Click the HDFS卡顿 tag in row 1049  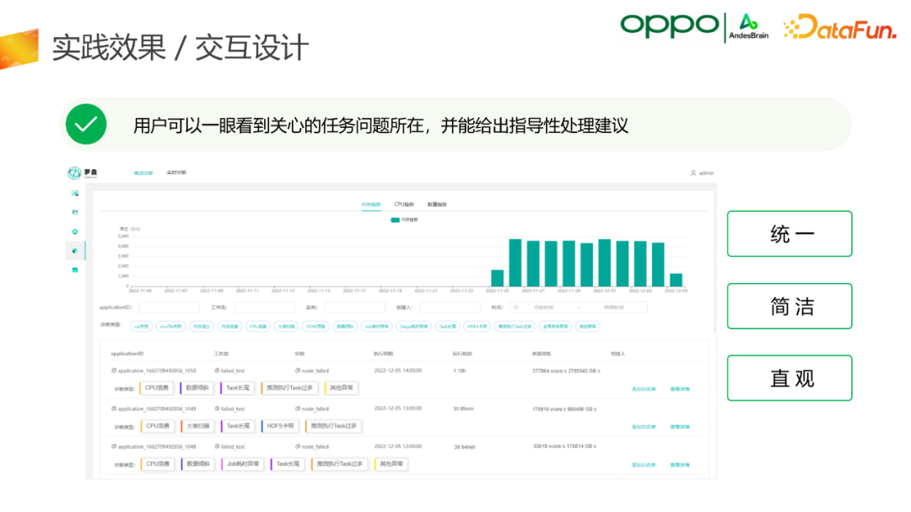(279, 426)
